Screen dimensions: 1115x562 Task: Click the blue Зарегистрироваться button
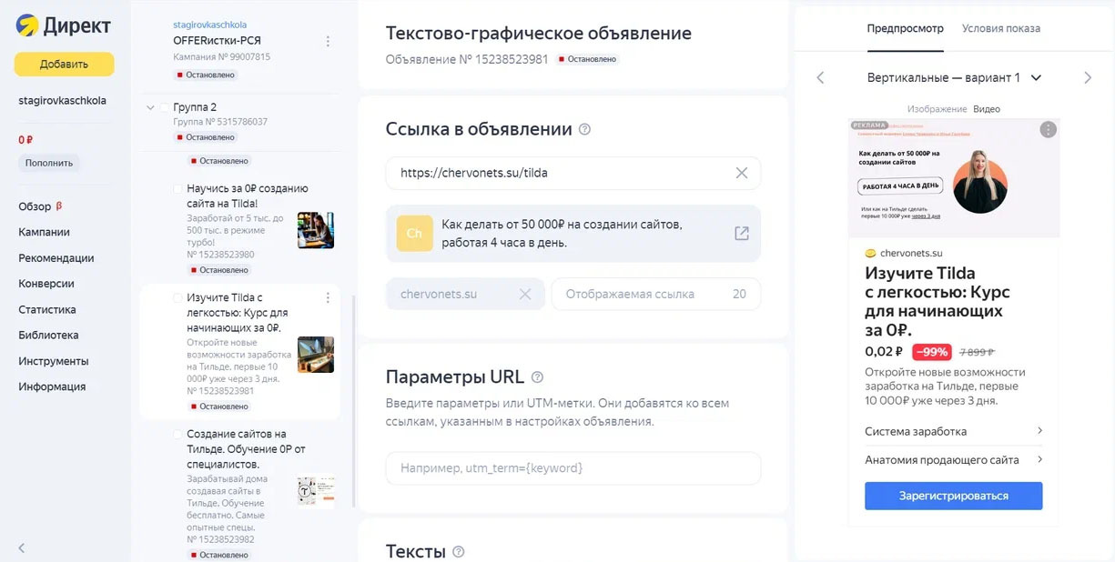(953, 496)
